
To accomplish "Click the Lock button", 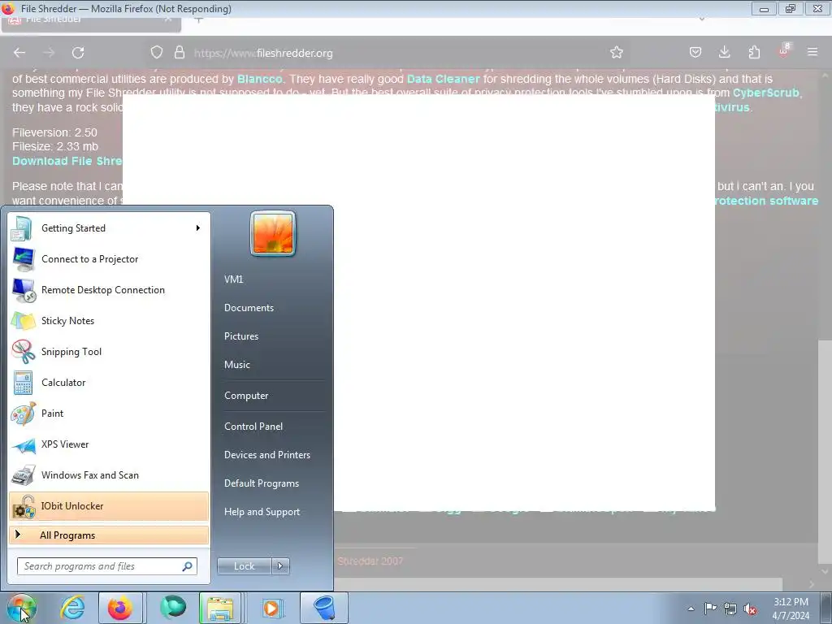I will pos(244,566).
